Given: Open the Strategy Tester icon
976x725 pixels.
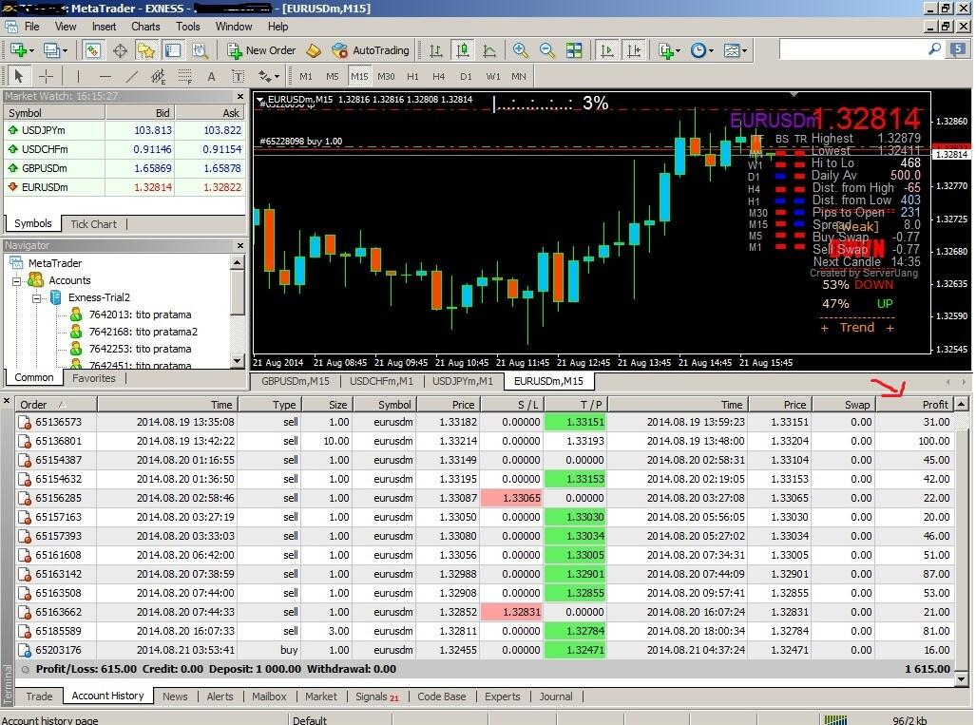Looking at the screenshot, I should (x=200, y=50).
